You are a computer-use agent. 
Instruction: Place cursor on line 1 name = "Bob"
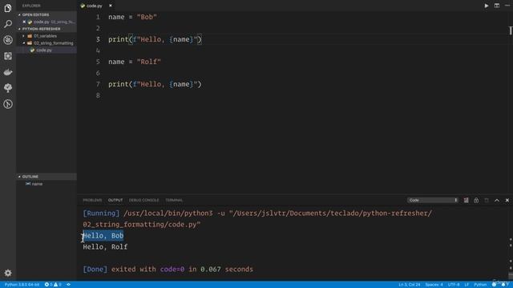[x=132, y=17]
